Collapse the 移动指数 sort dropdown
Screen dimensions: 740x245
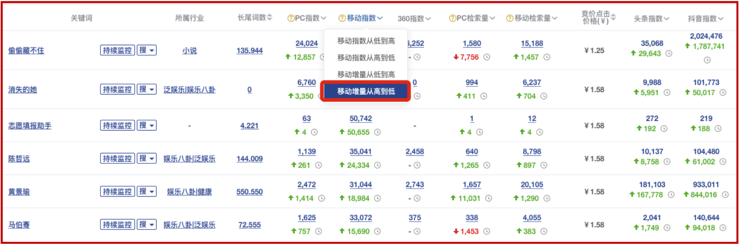380,18
